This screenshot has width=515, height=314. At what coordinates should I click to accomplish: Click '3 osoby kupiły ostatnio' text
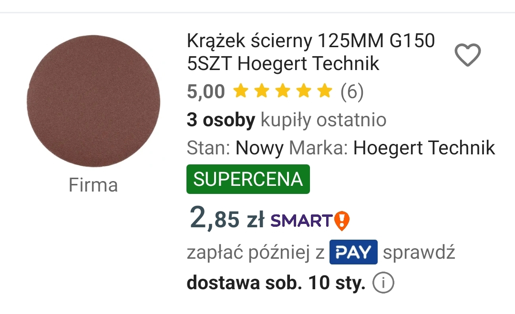[x=287, y=120]
